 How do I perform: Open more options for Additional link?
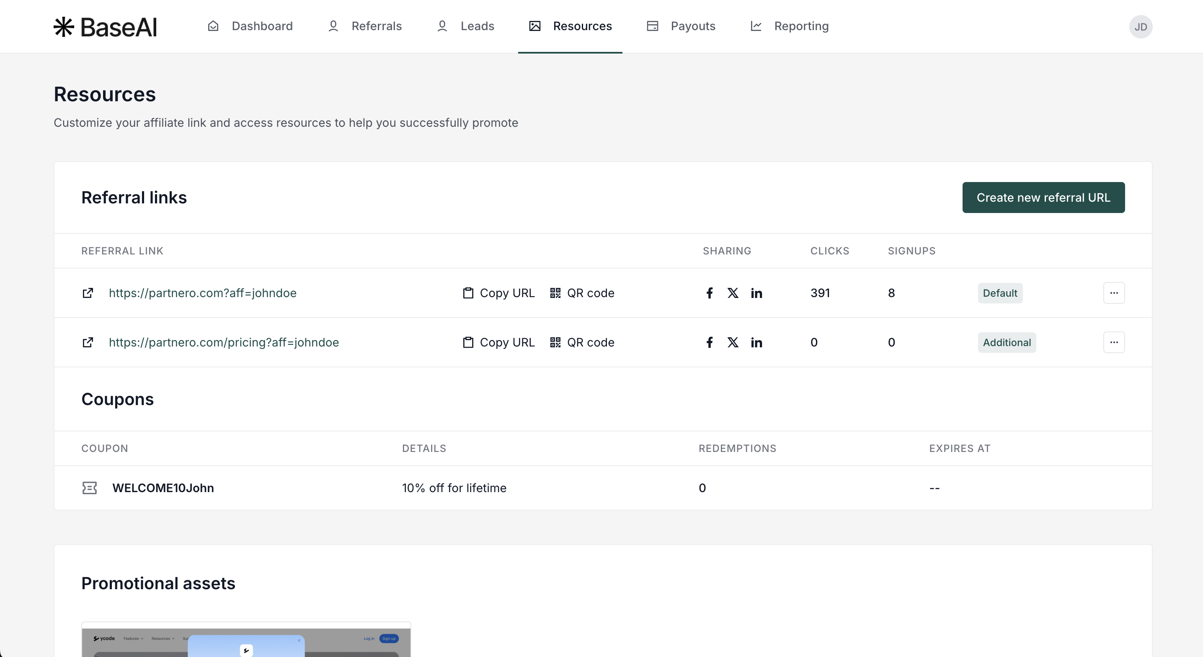[1114, 342]
